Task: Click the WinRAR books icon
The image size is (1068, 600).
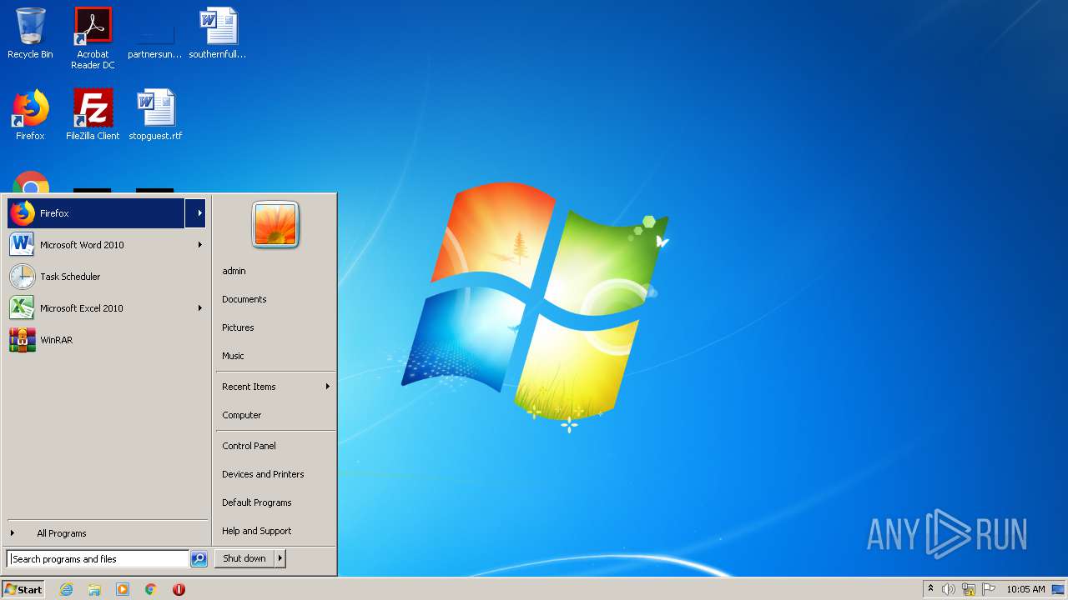Action: point(23,340)
